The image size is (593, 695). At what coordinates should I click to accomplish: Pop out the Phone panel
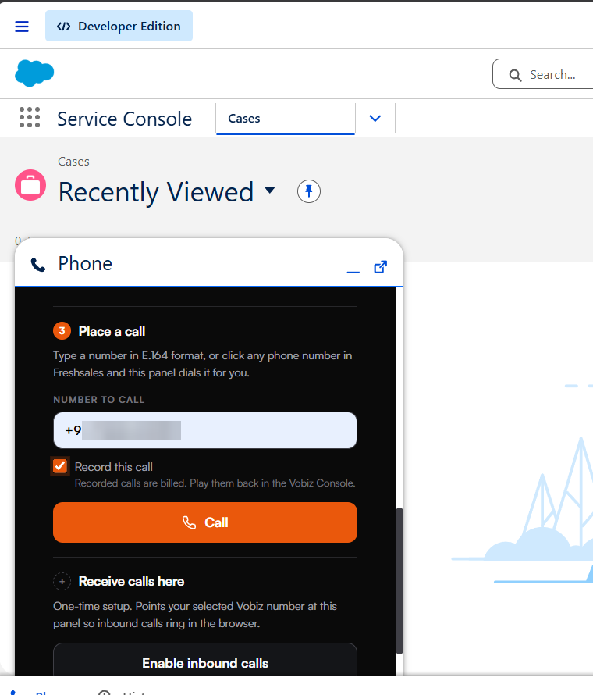click(381, 267)
